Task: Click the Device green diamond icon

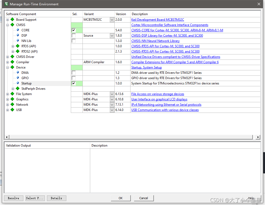Action: [x=12, y=67]
